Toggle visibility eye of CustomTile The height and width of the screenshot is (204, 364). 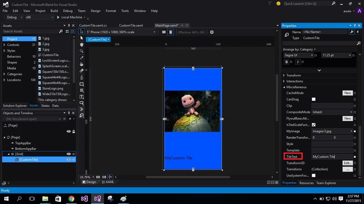tap(69, 160)
